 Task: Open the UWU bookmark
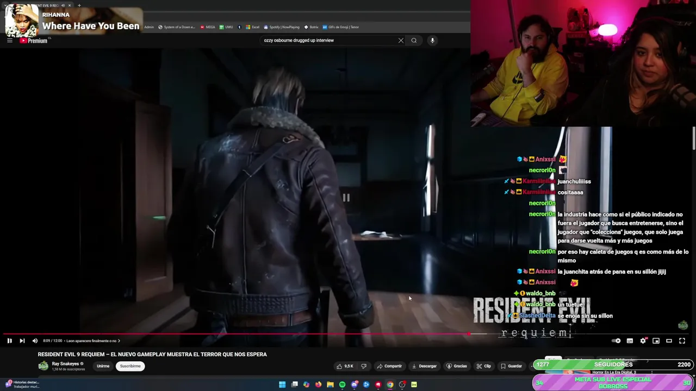click(226, 27)
